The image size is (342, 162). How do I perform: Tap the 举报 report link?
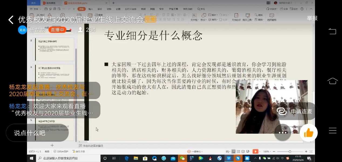(312, 18)
